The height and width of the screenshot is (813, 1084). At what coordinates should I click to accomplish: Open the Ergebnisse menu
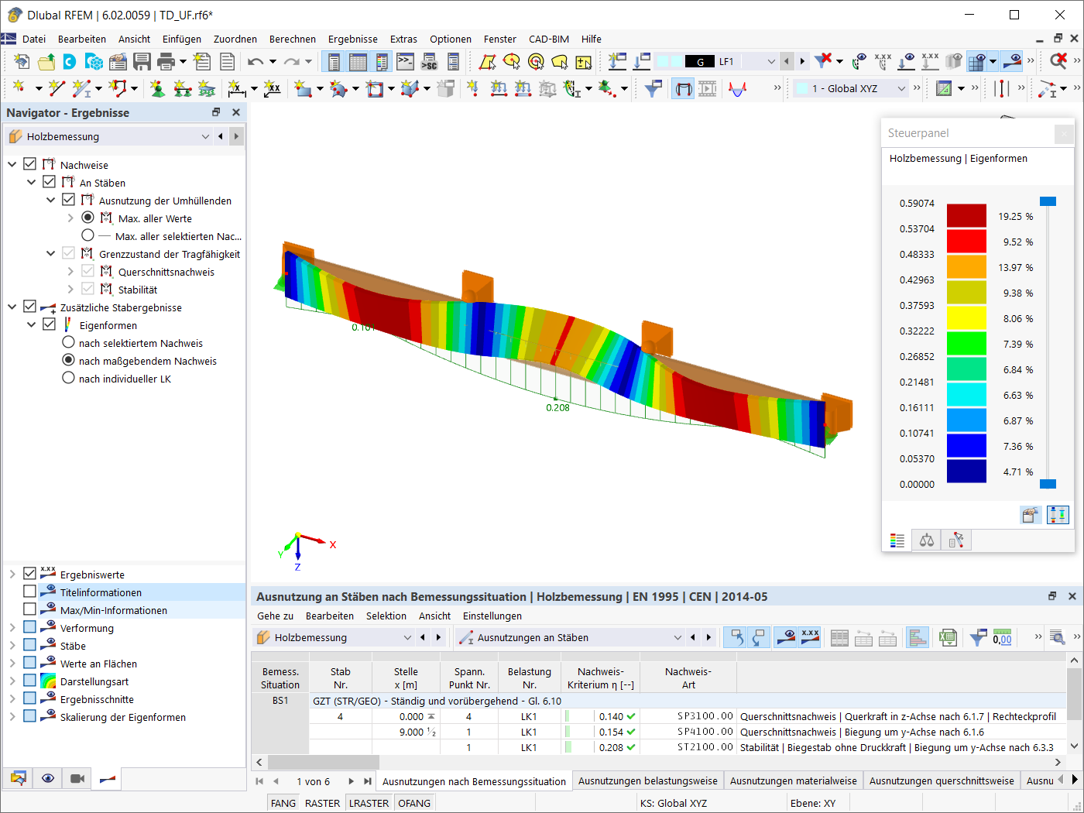pyautogui.click(x=353, y=39)
